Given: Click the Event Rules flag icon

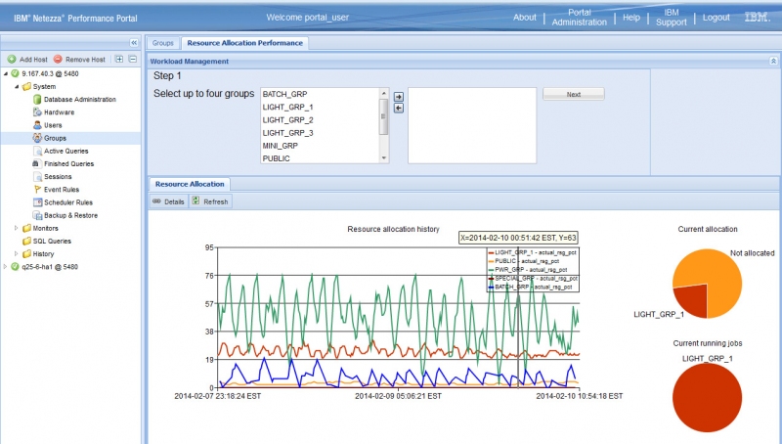Looking at the screenshot, I should coord(37,190).
